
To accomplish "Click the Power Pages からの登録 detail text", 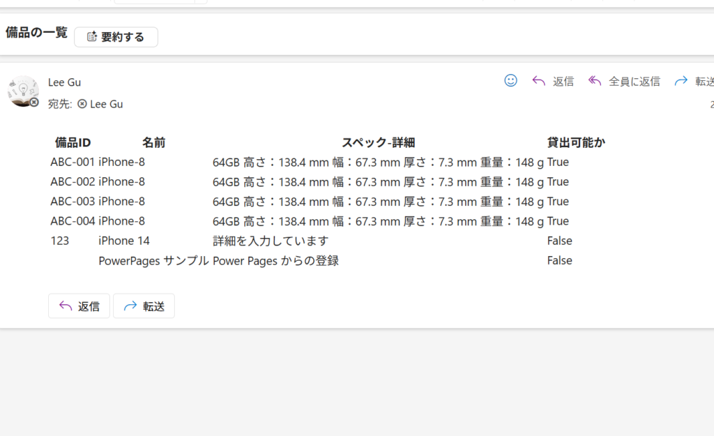I will point(275,260).
